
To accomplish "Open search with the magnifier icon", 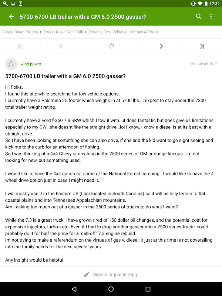I will (x=199, y=17).
